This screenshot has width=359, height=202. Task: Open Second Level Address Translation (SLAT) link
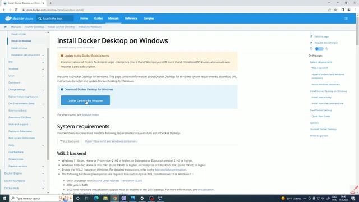point(117,181)
